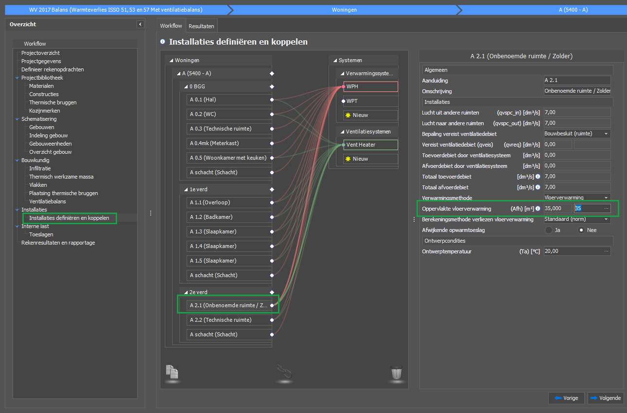Select Nee for Afwijkende opwarmtoeslag
The width and height of the screenshot is (627, 413).
pyautogui.click(x=580, y=230)
